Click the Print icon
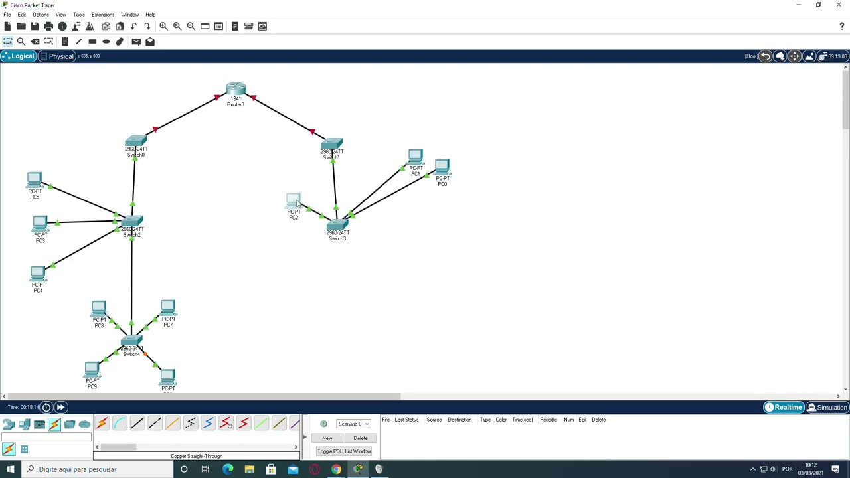Screen dimensions: 850x478 coord(48,26)
